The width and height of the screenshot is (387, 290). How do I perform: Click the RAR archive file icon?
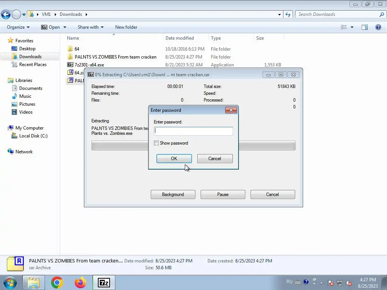[70, 80]
